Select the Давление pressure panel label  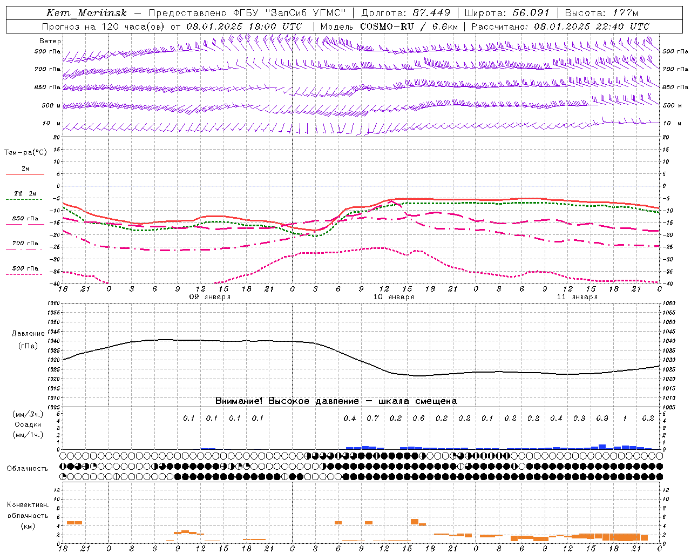click(x=28, y=334)
